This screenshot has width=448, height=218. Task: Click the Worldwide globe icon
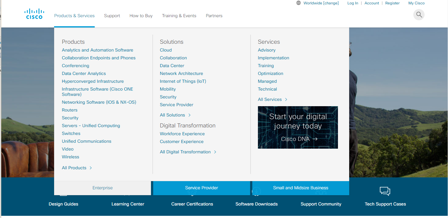(x=299, y=3)
